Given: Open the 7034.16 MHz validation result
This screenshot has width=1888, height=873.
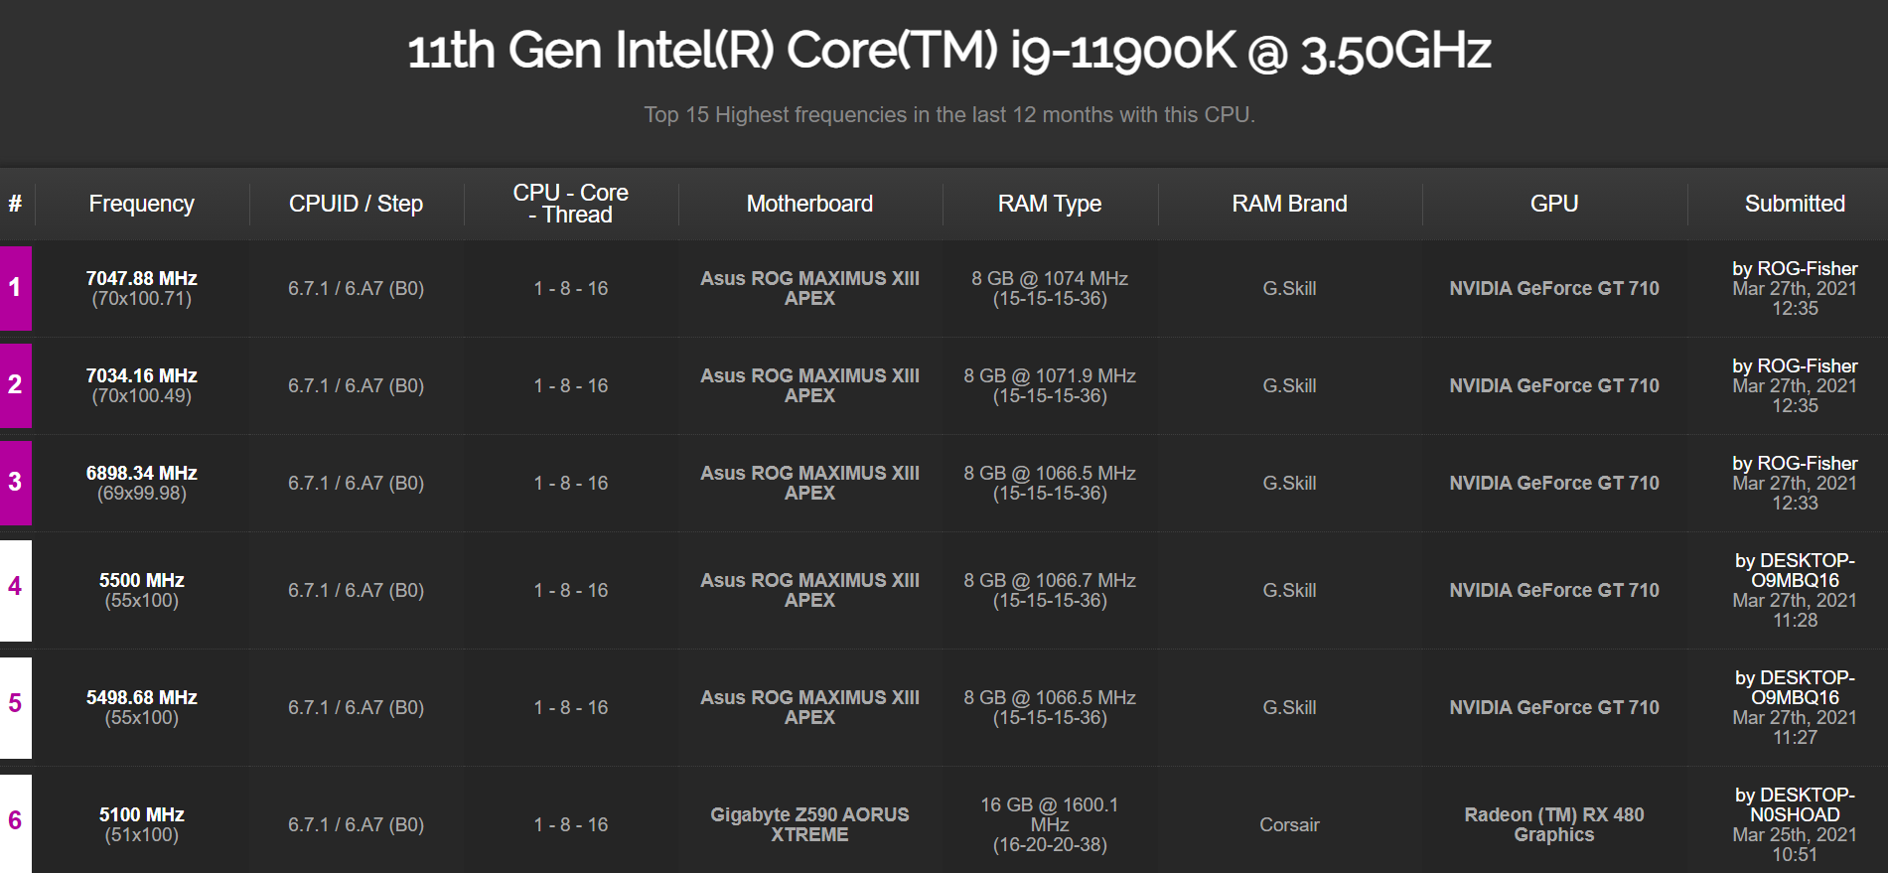Looking at the screenshot, I should pos(141,376).
